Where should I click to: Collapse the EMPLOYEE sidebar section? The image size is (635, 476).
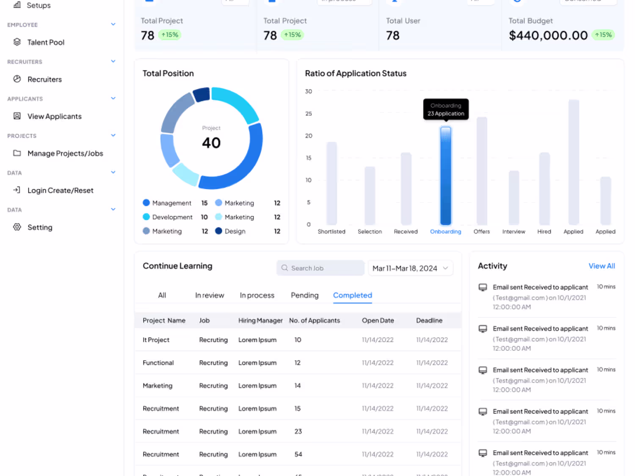(113, 25)
